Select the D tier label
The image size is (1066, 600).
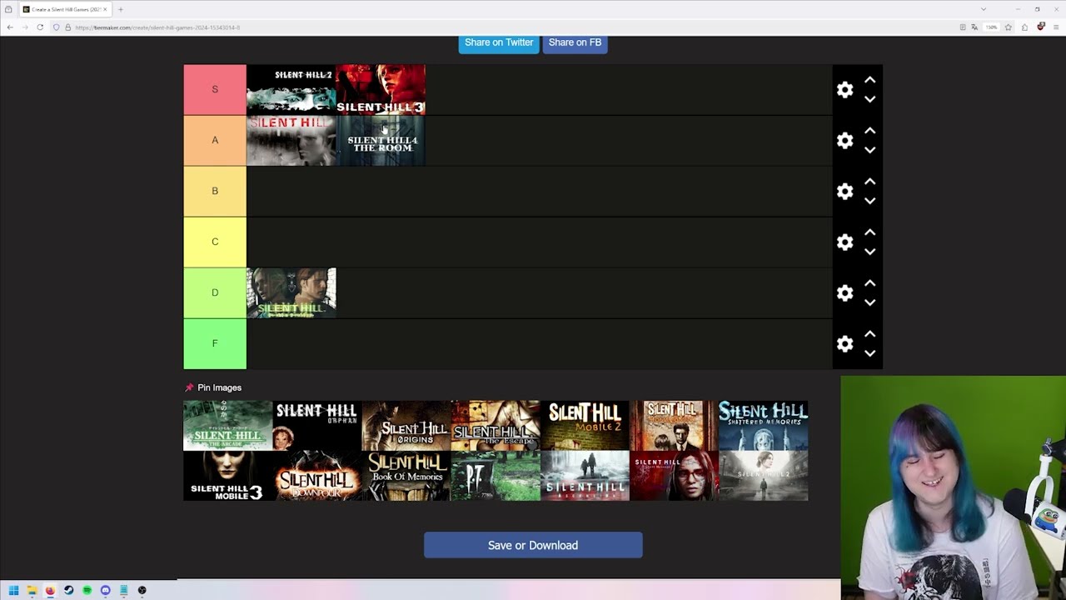click(215, 292)
